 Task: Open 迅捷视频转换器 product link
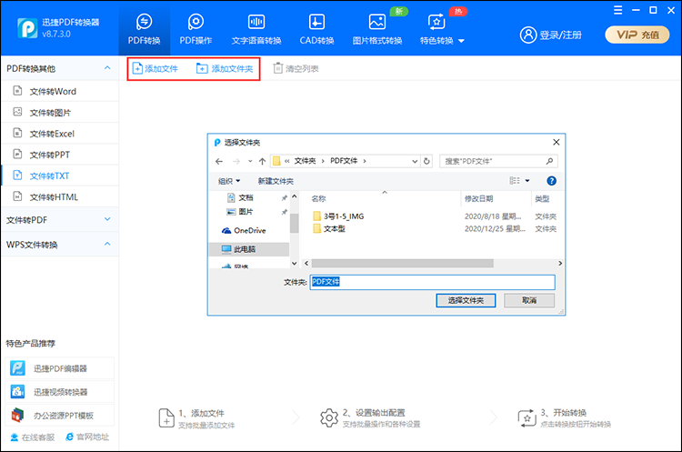pos(60,392)
